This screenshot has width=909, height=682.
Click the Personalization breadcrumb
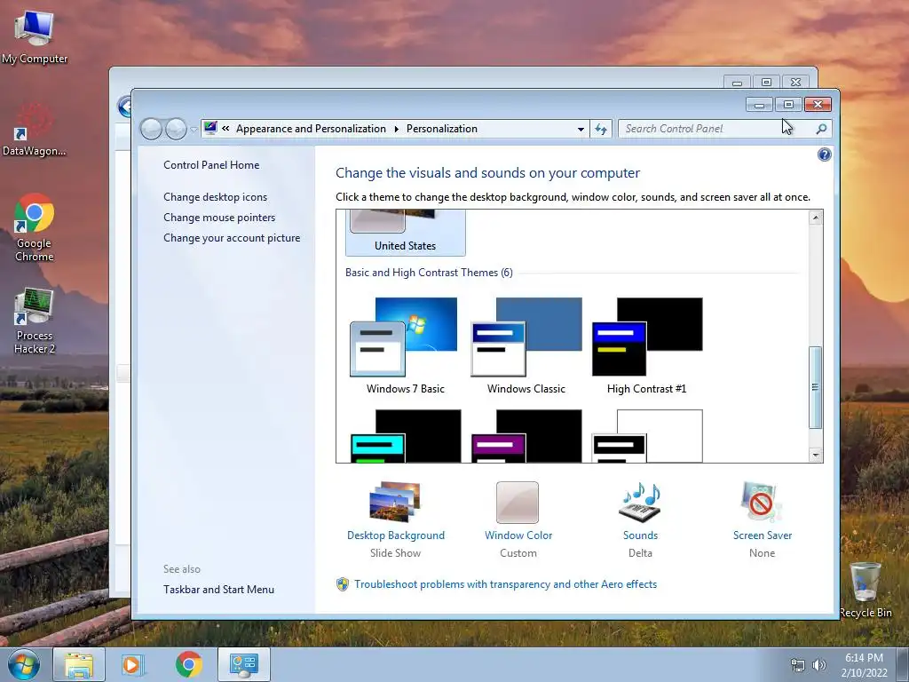click(442, 129)
